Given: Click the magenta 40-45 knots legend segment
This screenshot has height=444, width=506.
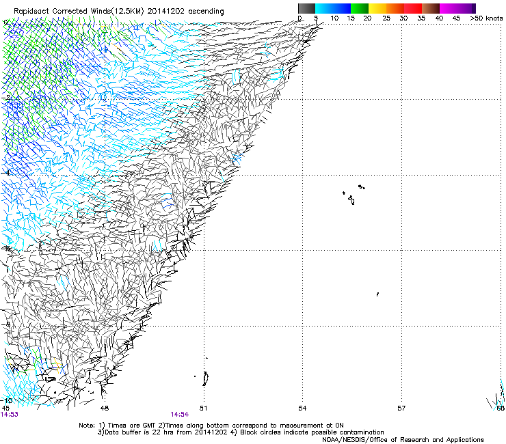Looking at the screenshot, I should coord(449,8).
